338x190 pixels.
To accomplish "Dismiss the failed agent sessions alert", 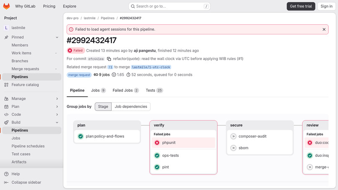I will coord(324,29).
